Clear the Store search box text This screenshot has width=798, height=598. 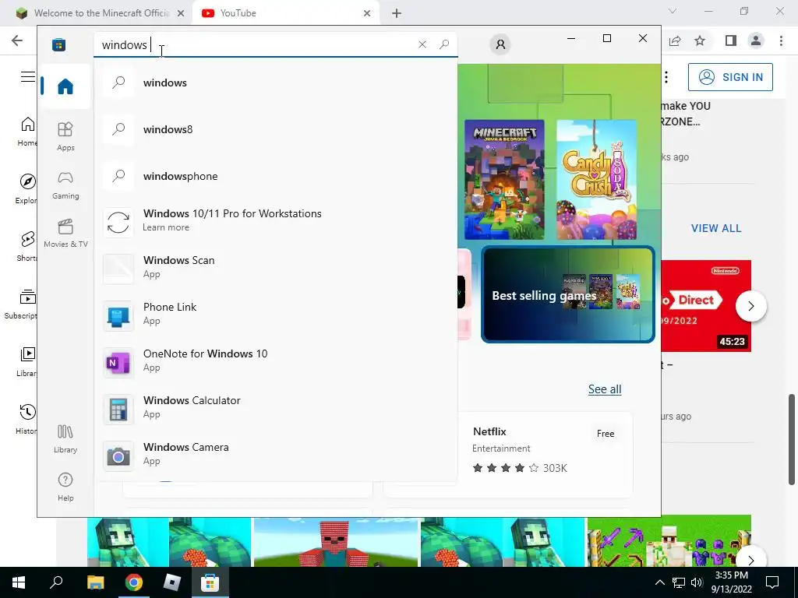point(422,44)
